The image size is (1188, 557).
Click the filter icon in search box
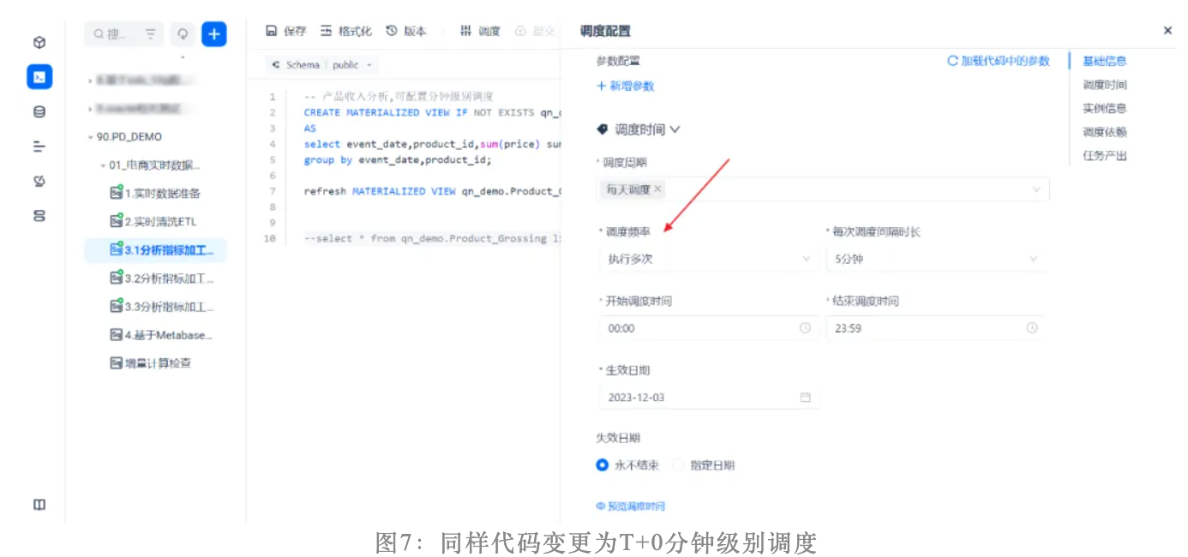[x=151, y=34]
